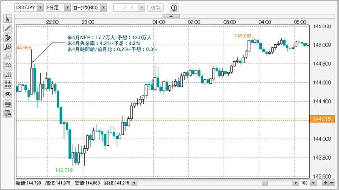Click the 145.081 high price label
The image size is (339, 190).
243,36
